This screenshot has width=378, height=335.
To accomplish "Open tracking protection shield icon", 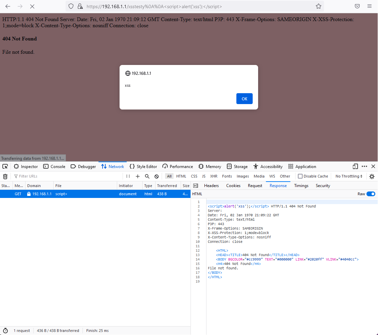I will pos(71,6).
